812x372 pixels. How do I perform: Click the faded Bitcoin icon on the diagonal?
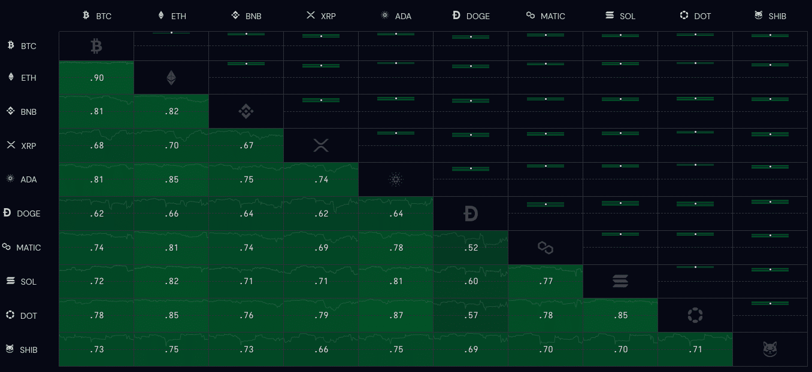tap(96, 45)
